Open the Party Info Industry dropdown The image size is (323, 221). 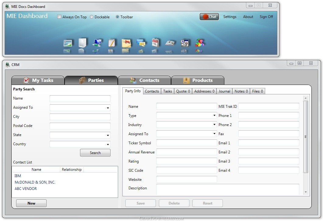[214, 125]
